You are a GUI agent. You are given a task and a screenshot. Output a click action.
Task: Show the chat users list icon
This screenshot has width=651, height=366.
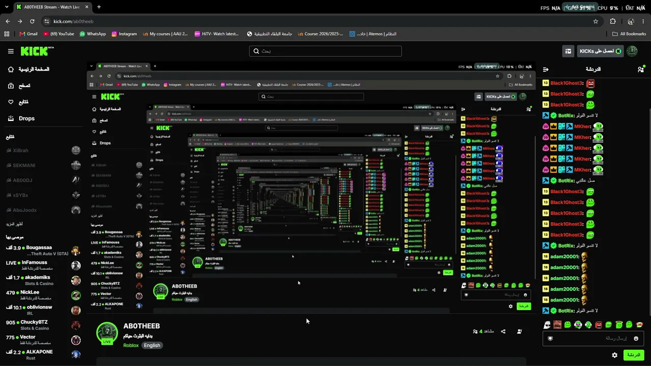point(641,69)
